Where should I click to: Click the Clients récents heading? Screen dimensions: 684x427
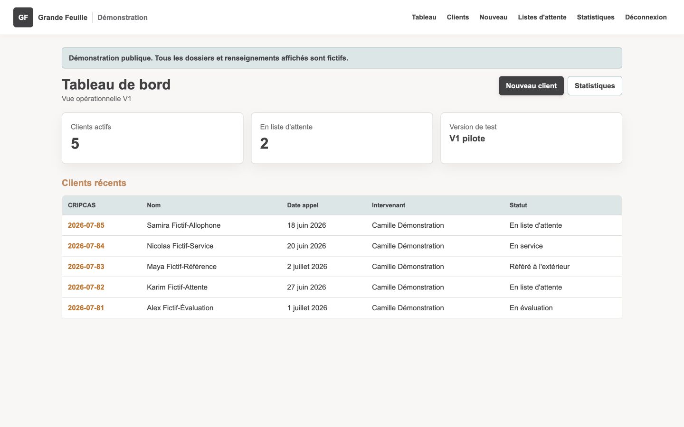point(94,183)
